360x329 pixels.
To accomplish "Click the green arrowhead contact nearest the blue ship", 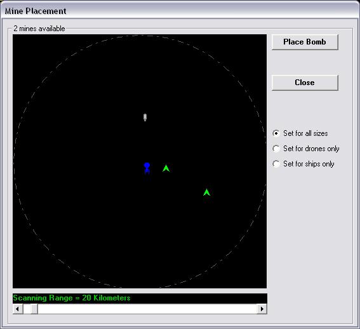I will (166, 168).
